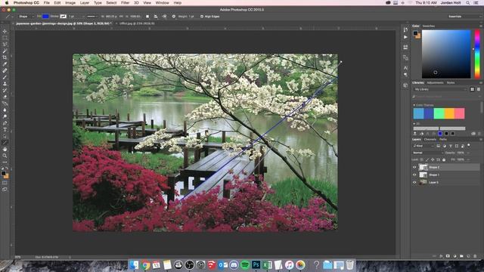Open the Filter menu
Screen dimensions: 484x272
[125, 3]
